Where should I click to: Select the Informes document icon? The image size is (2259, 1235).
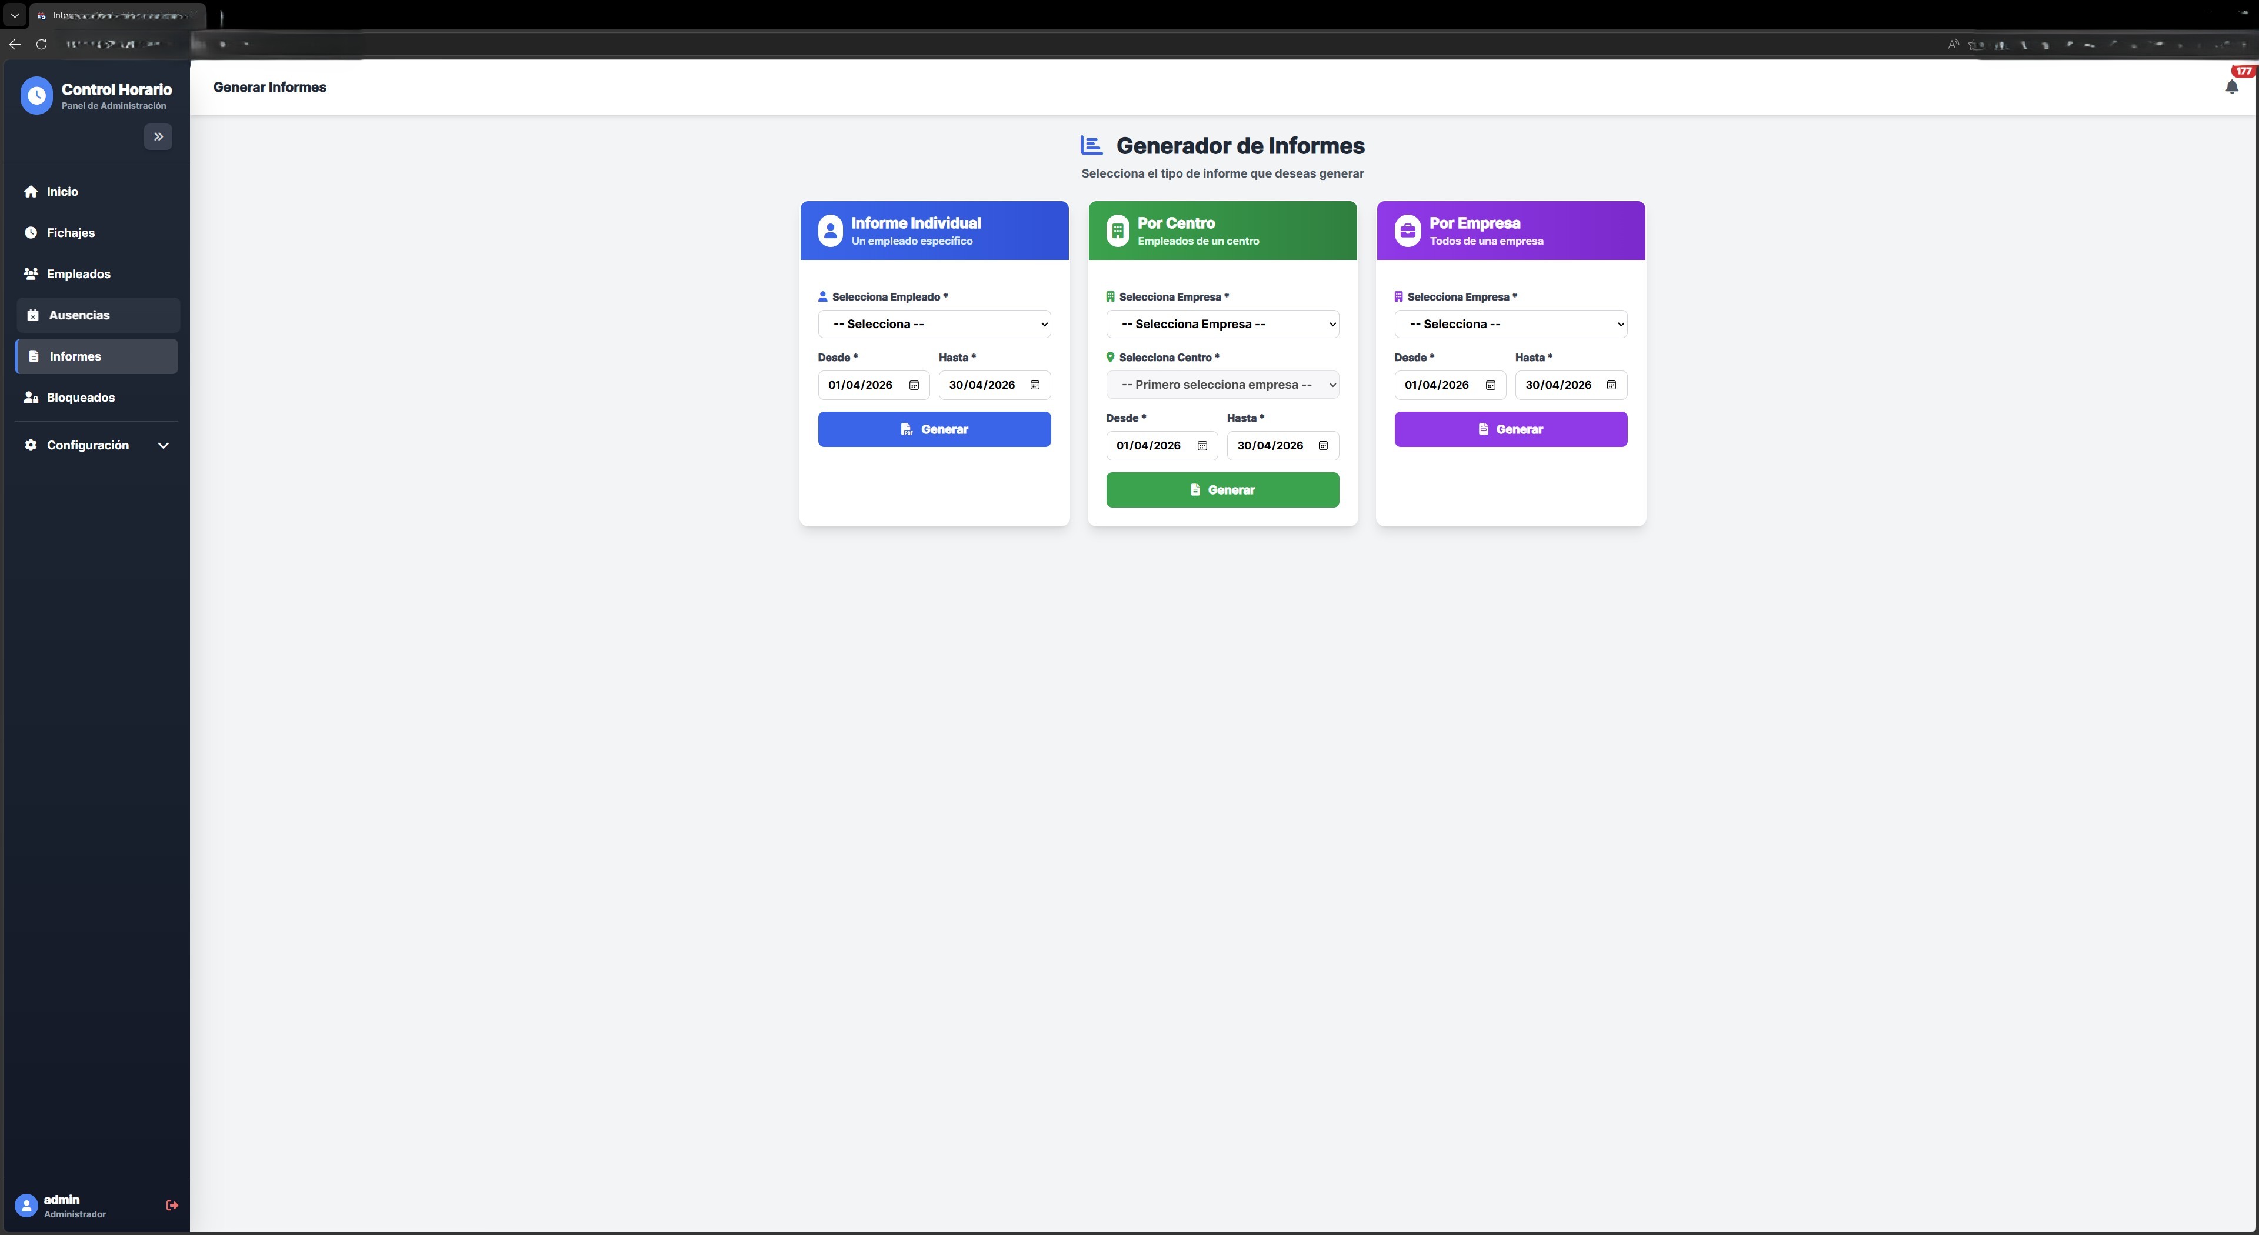[34, 356]
